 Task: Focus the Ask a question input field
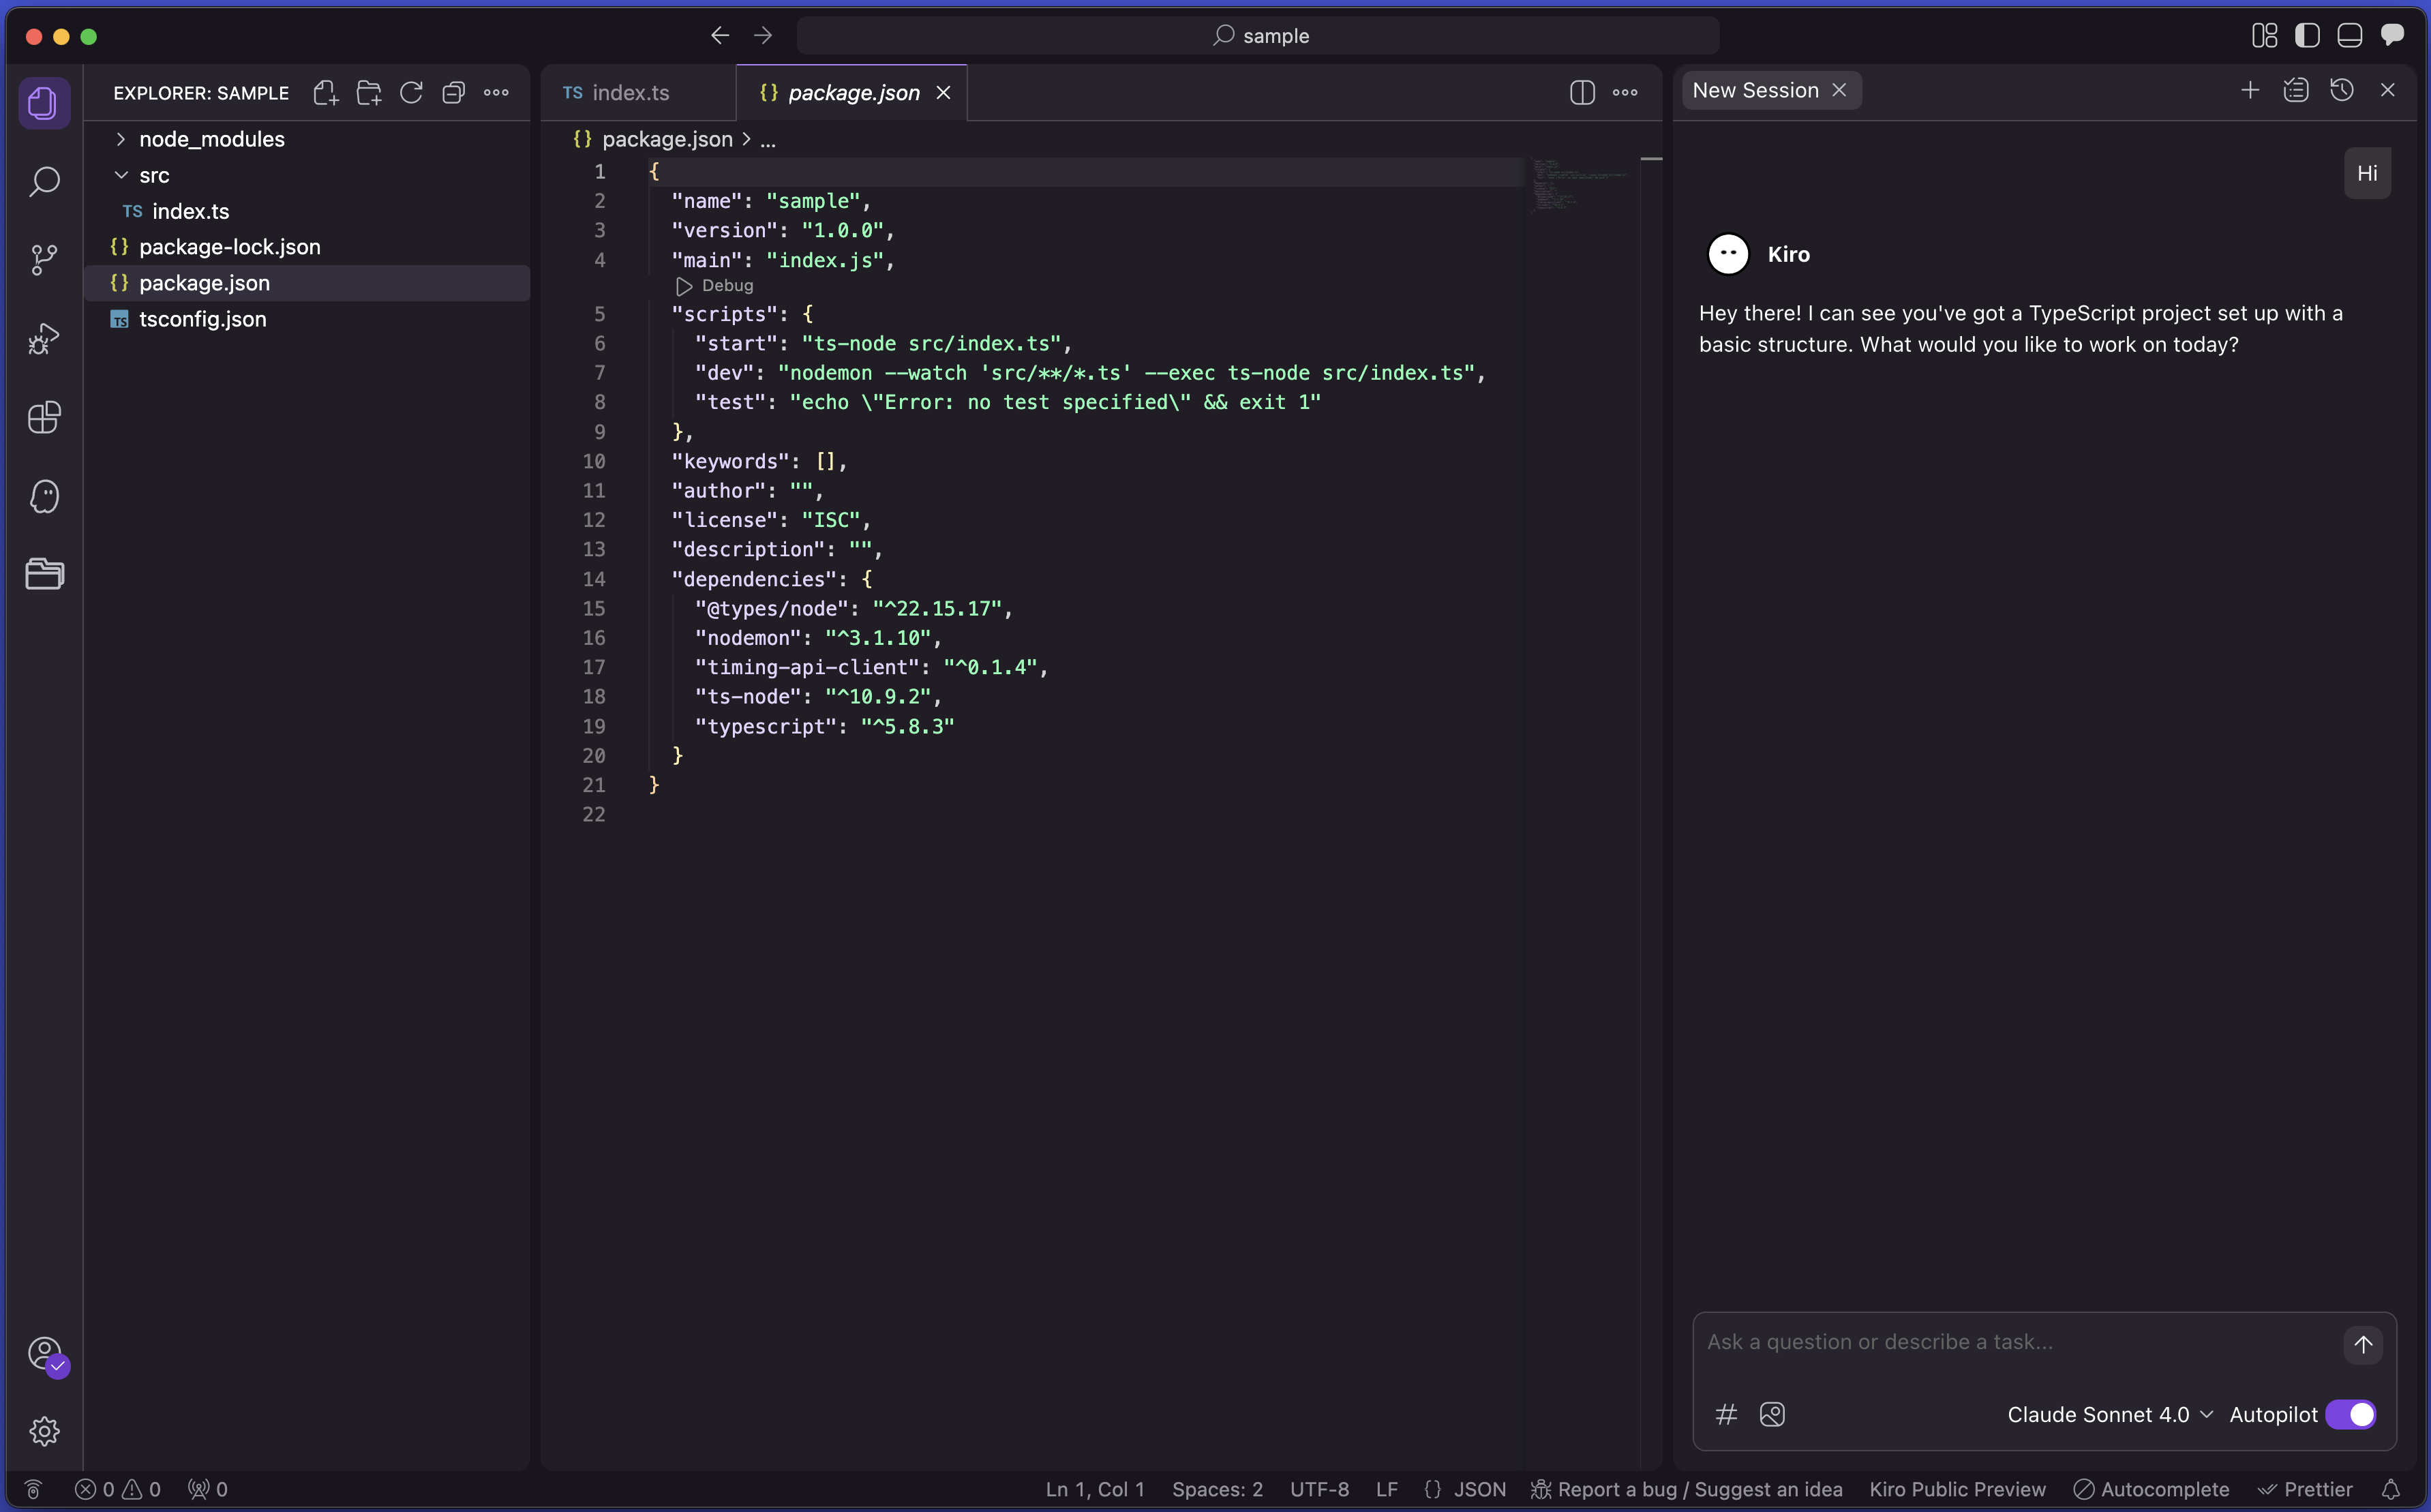pyautogui.click(x=2010, y=1342)
